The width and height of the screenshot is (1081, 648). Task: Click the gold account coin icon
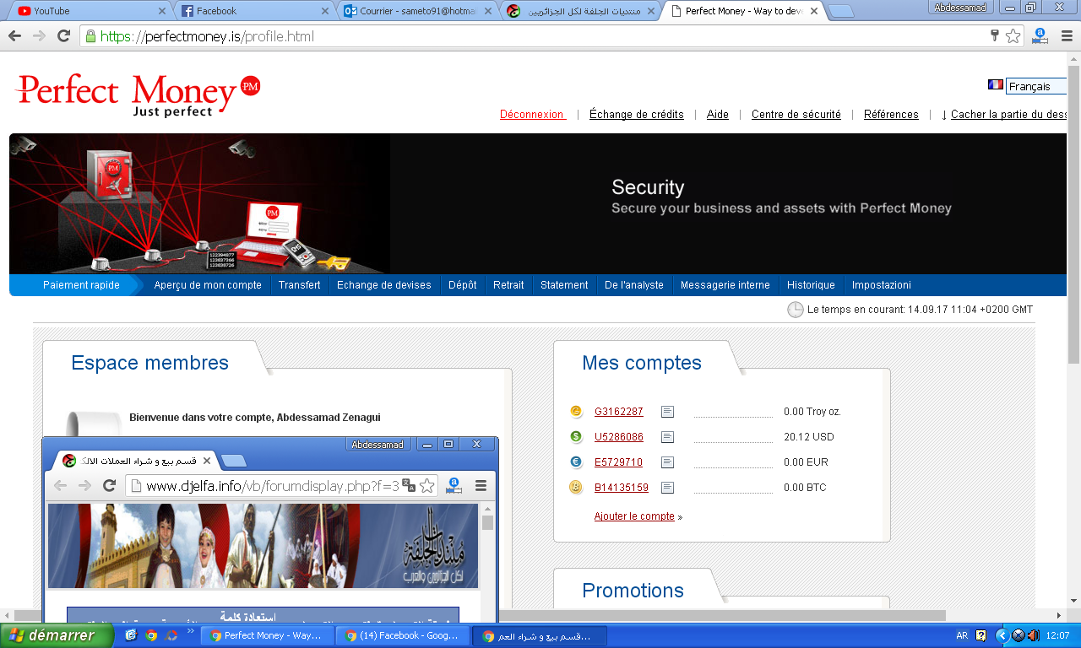576,412
